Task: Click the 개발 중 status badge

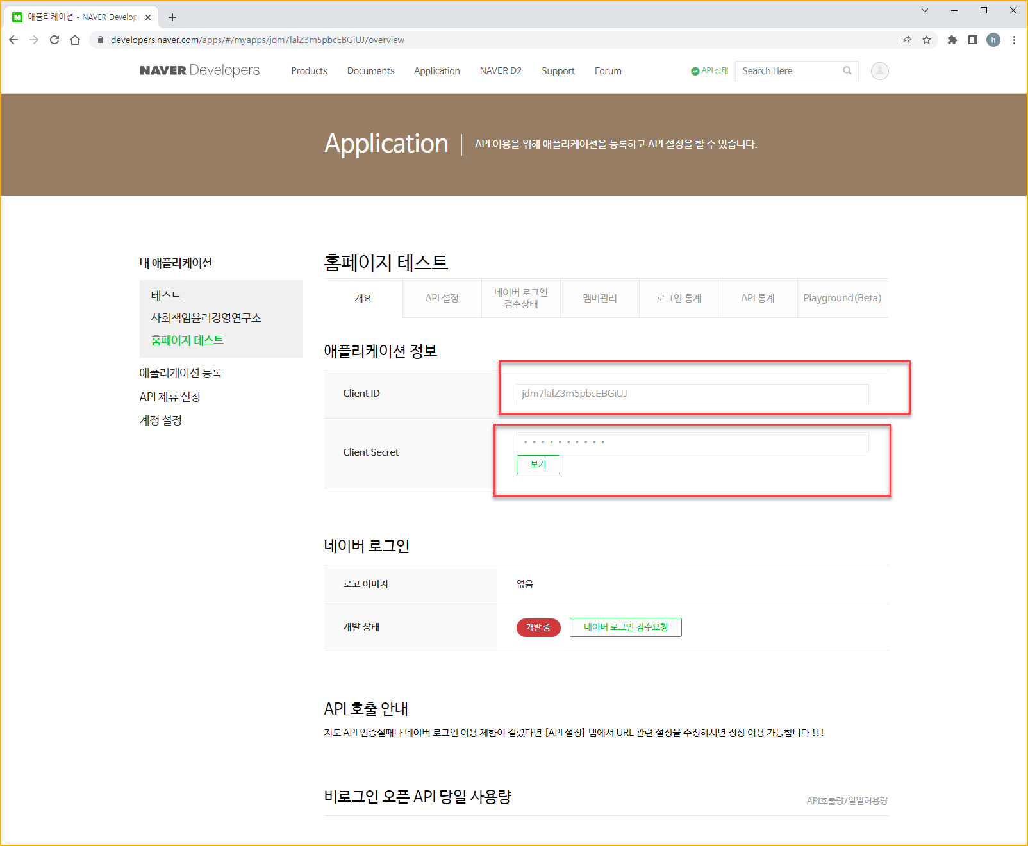Action: 538,627
